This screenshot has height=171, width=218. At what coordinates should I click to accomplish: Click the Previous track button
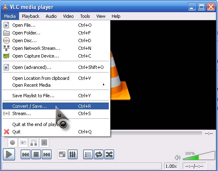click(x=26, y=154)
